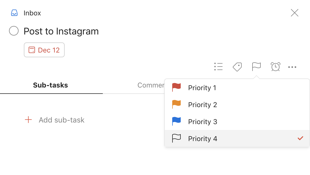This screenshot has height=175, width=310.
Task: Click the priority flag toolbar icon
Action: (x=256, y=67)
